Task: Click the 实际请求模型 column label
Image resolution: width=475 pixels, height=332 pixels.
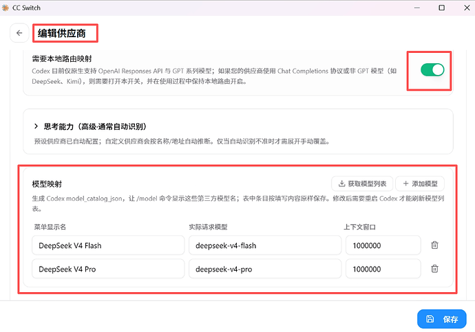Action: pyautogui.click(x=208, y=227)
